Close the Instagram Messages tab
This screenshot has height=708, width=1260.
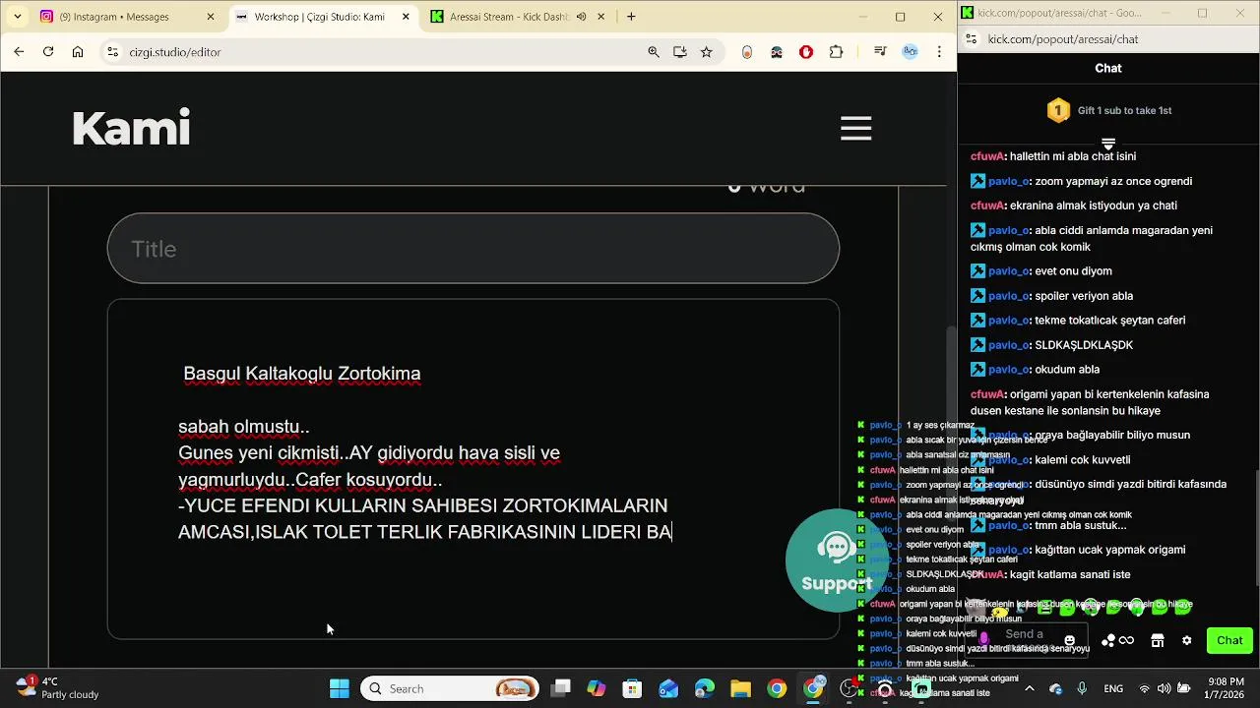(211, 17)
